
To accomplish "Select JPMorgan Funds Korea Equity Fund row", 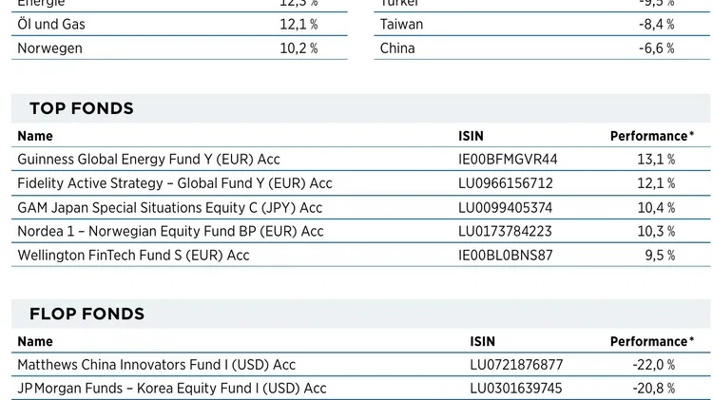I will tap(360, 389).
